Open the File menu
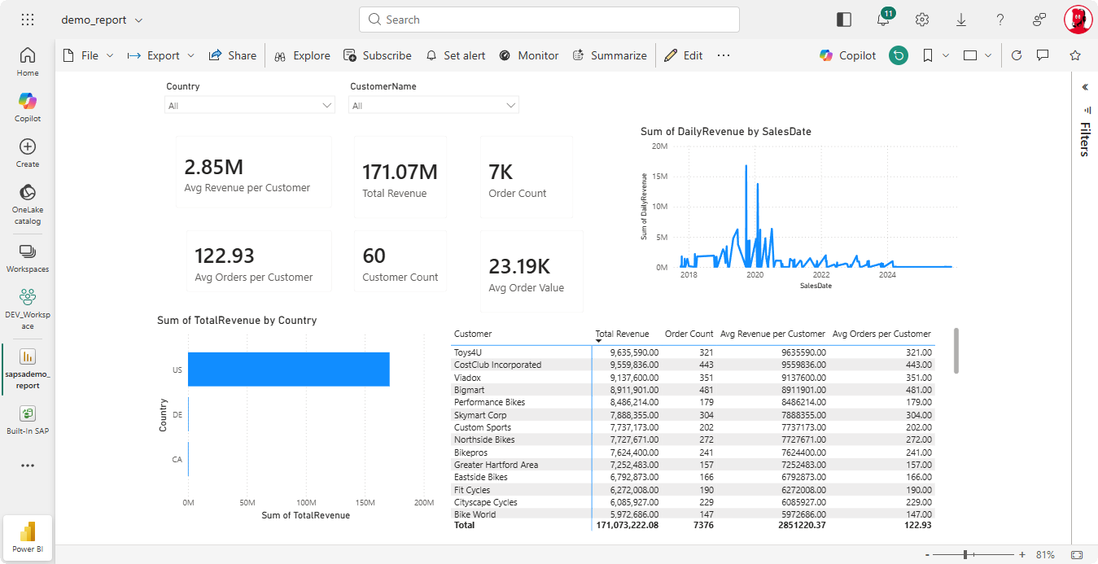The image size is (1098, 564). coord(89,55)
